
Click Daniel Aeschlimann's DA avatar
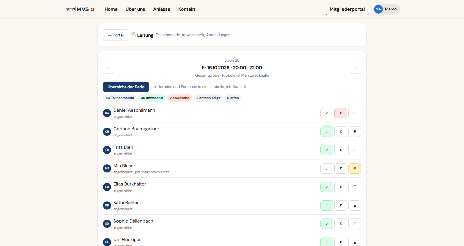point(107,113)
